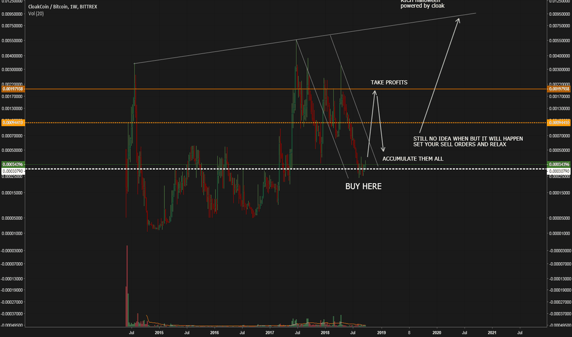Click 2021 on the time axis
The height and width of the screenshot is (337, 572).
click(492, 333)
